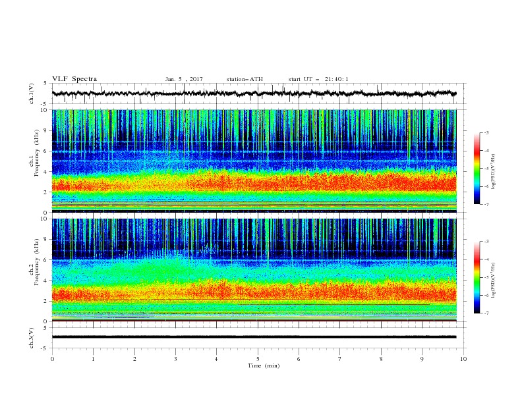Click time axis tick label "8"
Image resolution: width=522 pixels, height=403 pixels.
(x=381, y=359)
